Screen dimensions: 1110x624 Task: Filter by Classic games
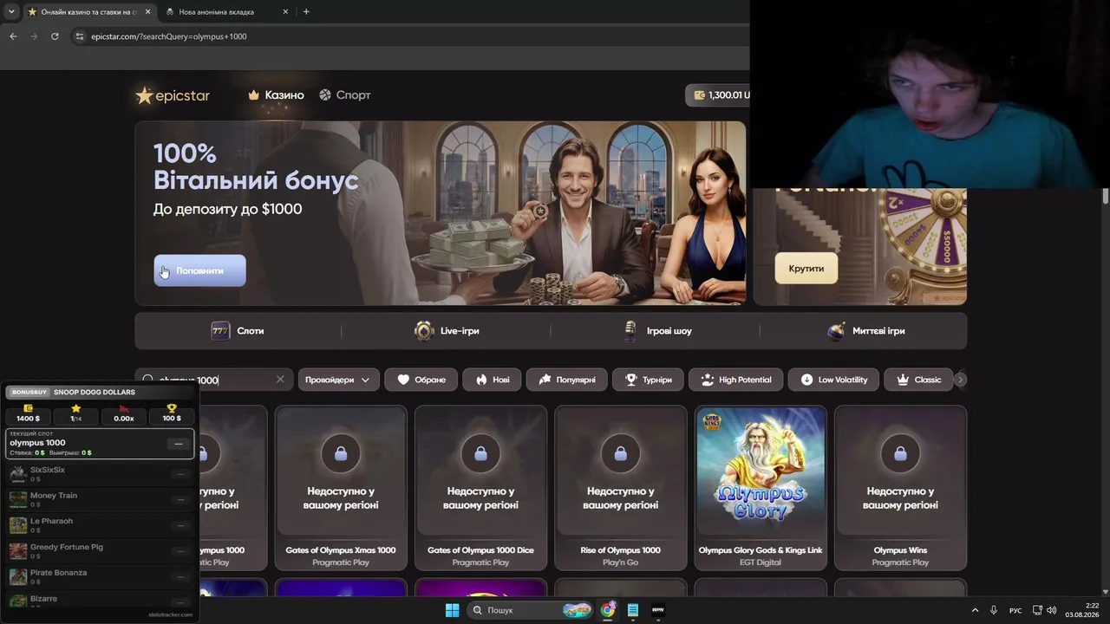tap(918, 380)
